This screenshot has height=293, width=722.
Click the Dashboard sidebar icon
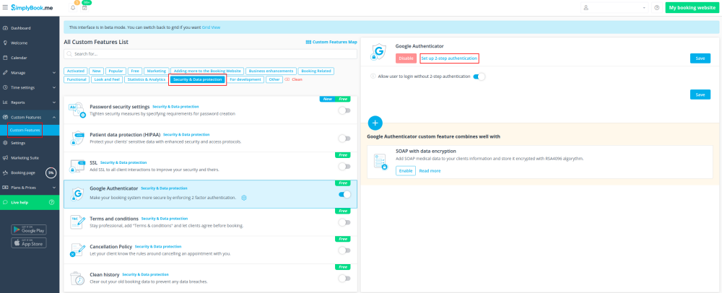[5, 28]
